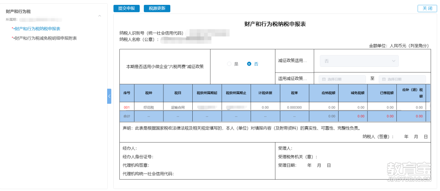Click the 税种 column header
The image size is (440, 191).
(x=149, y=93)
